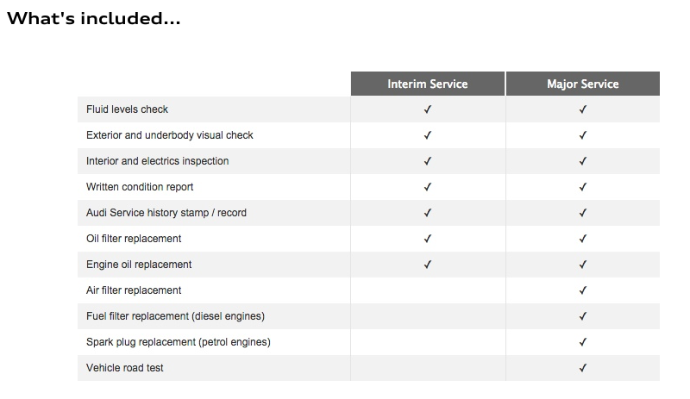Click the Interim Service column header

(428, 84)
